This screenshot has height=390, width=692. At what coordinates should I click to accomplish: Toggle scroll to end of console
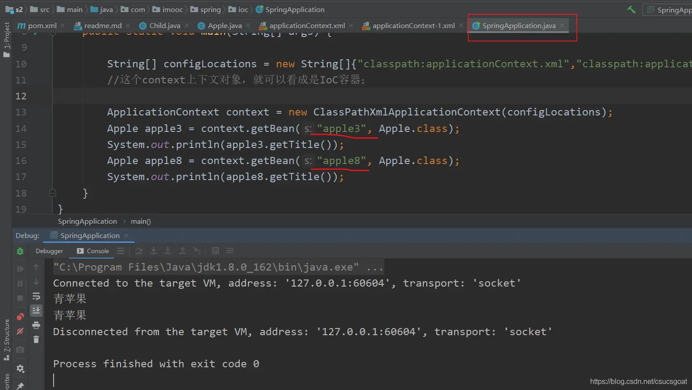pos(36,310)
